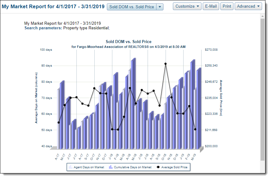Select the price data point at F-19

[189, 106]
